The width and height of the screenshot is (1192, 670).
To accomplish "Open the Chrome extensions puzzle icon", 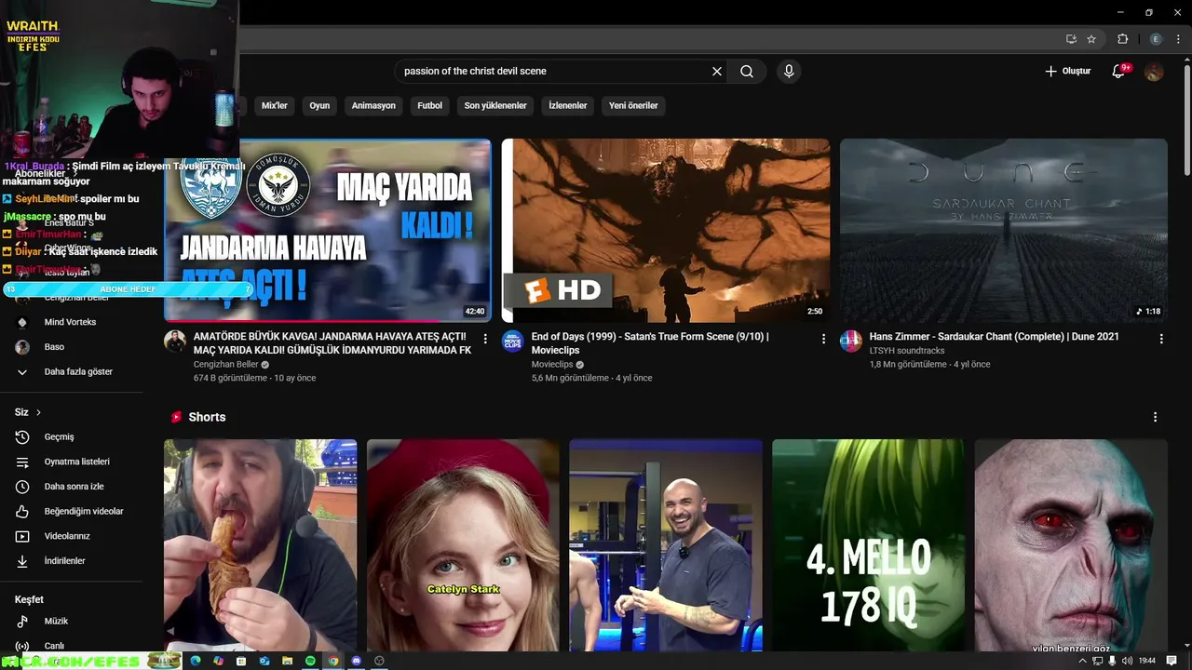I will pyautogui.click(x=1122, y=39).
